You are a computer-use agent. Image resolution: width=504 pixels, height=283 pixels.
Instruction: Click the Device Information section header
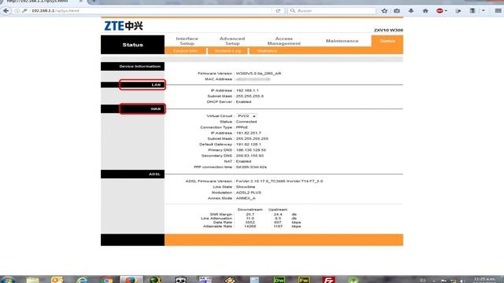(132, 66)
